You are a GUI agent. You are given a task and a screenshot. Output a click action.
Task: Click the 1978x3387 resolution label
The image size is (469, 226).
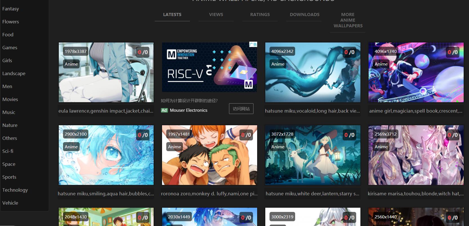[x=76, y=51]
